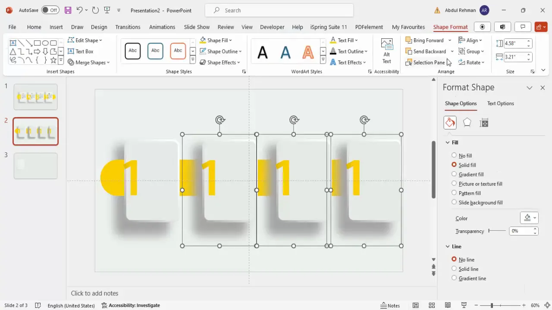The height and width of the screenshot is (310, 552).
Task: Insert a Text Box shape
Action: point(81,51)
